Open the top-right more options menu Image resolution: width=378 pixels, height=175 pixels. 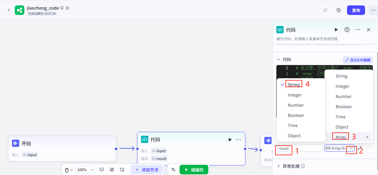pos(373,10)
